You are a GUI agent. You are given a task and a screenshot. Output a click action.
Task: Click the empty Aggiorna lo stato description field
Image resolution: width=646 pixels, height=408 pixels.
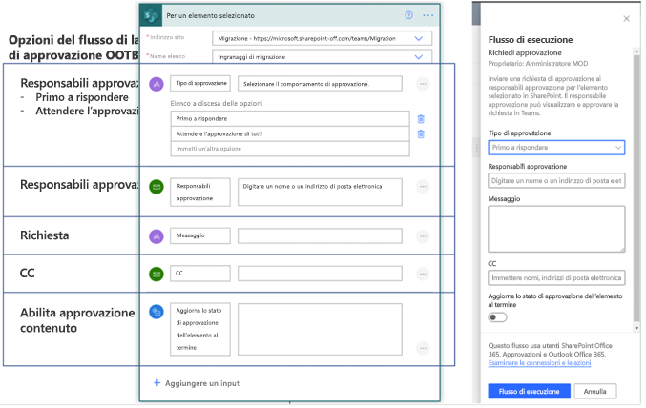tap(322, 331)
